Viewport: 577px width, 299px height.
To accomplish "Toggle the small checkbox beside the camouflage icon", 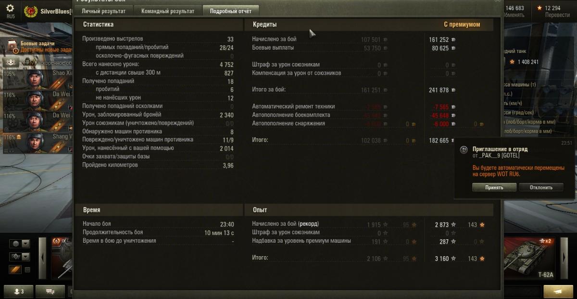I will coord(27,270).
